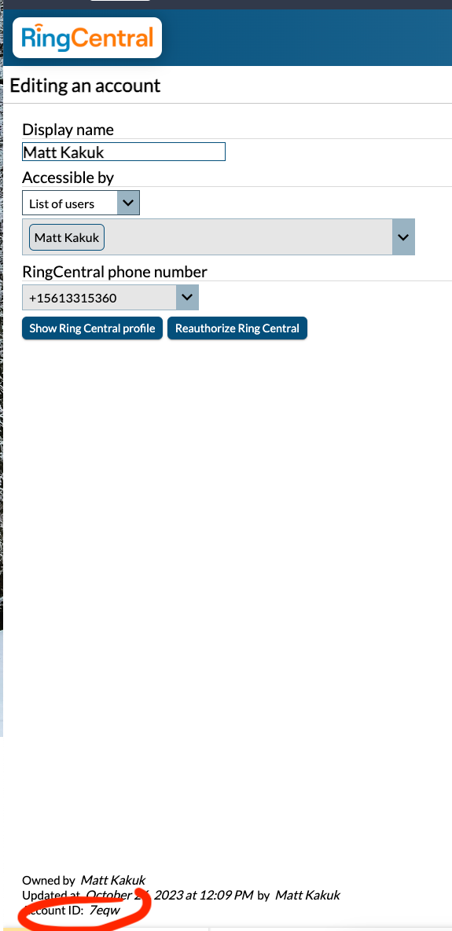Select the Matt Kakuk user chip
This screenshot has height=931, width=452.
tap(67, 237)
